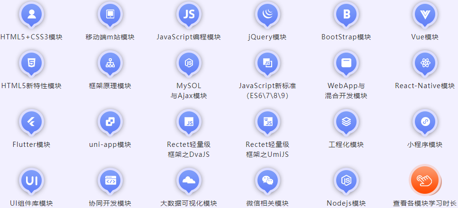Open the uni-app module icon
Viewport: 458px width, 208px height.
click(110, 122)
